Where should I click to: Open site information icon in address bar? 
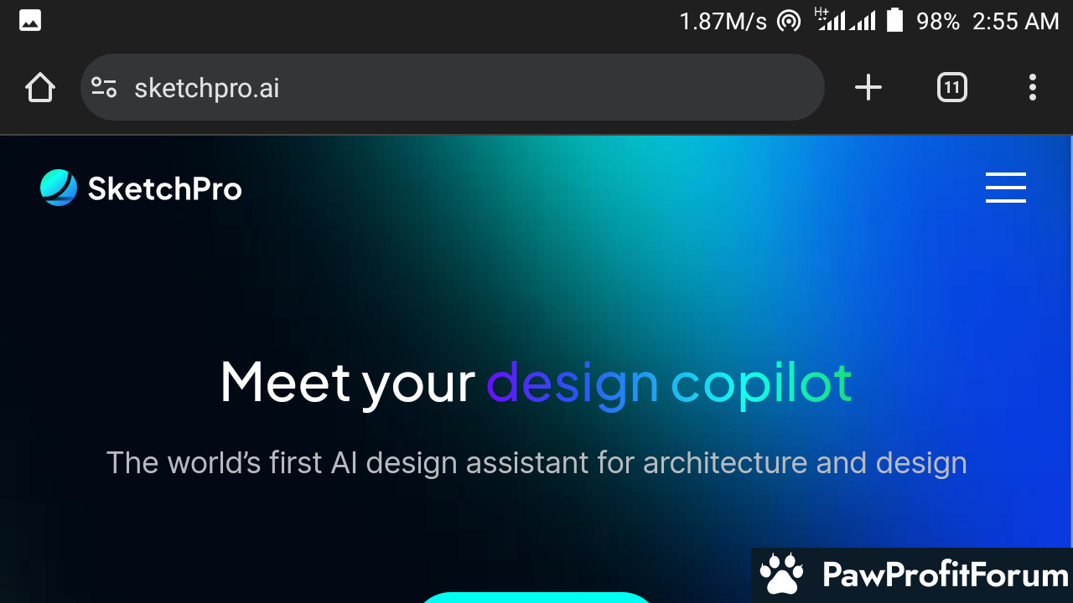click(104, 87)
